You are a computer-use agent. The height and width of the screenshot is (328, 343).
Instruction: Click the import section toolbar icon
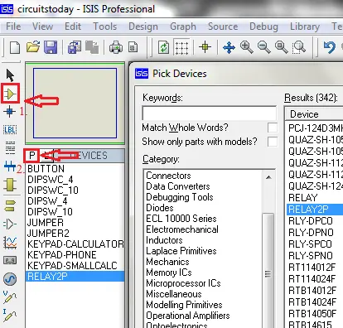pos(75,47)
